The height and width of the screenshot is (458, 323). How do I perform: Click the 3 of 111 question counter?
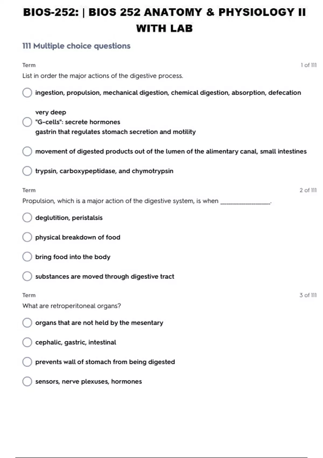point(308,295)
